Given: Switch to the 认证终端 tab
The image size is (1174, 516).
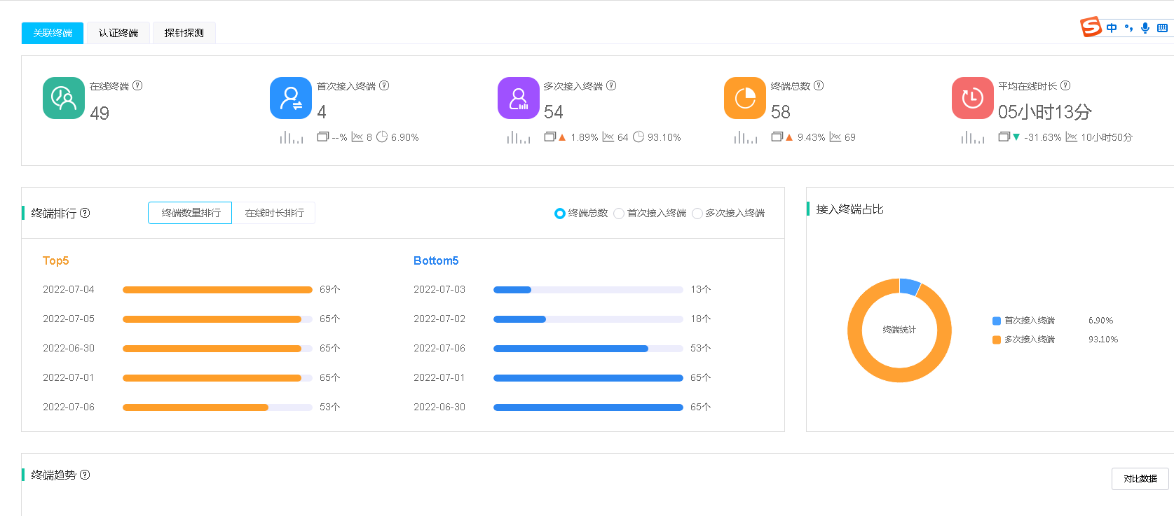Looking at the screenshot, I should [x=118, y=33].
